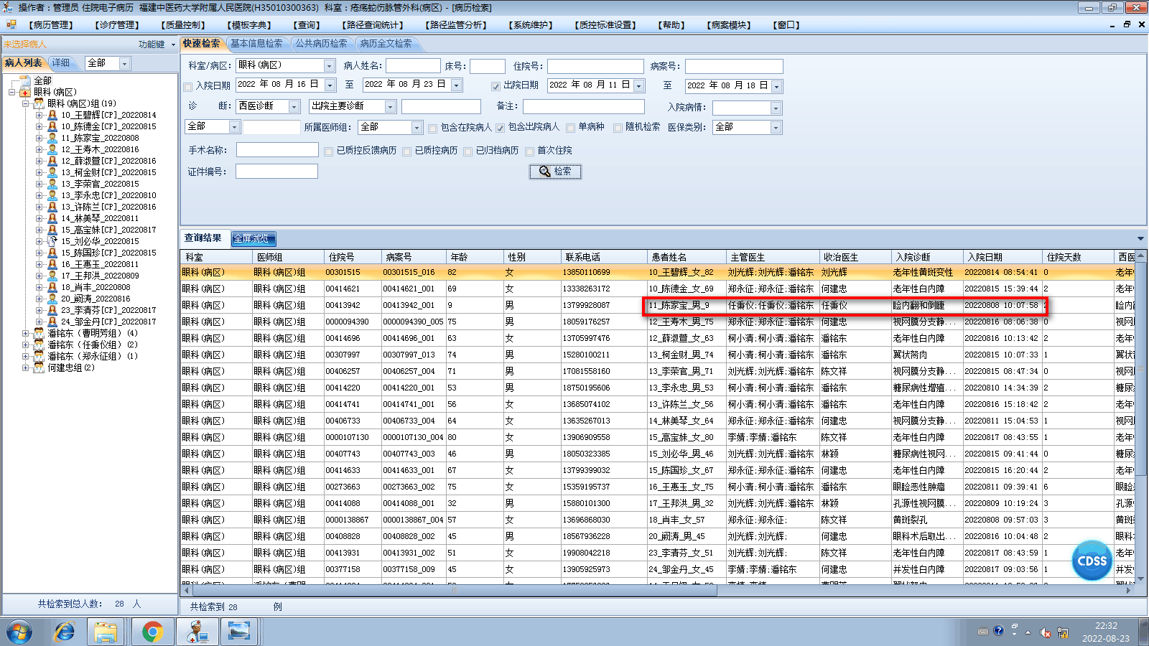This screenshot has width=1149, height=646.
Task: Click the ward icon beside 眼科(病区) tree root
Action: click(25, 92)
